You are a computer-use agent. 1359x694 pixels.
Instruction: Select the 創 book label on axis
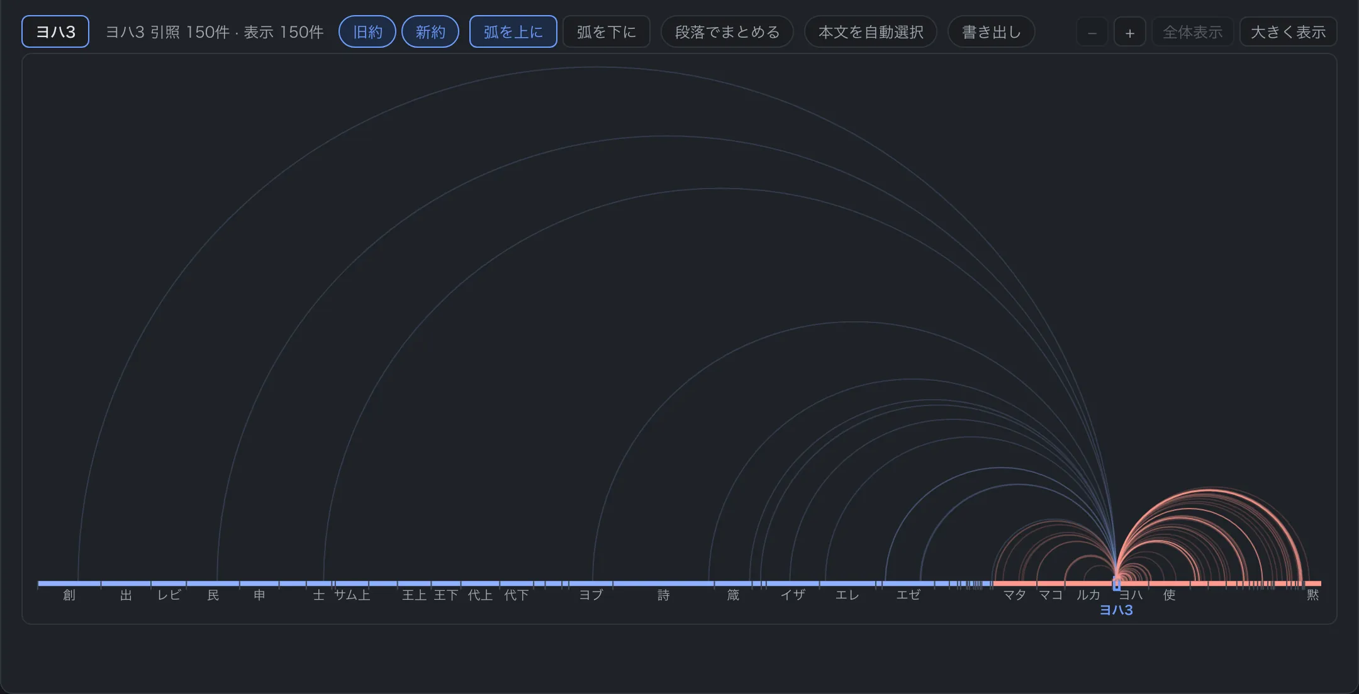click(69, 595)
